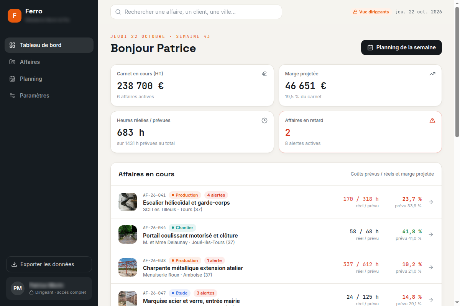Click the lock icon beside Vue dirigeants
The height and width of the screenshot is (306, 460).
tap(355, 12)
